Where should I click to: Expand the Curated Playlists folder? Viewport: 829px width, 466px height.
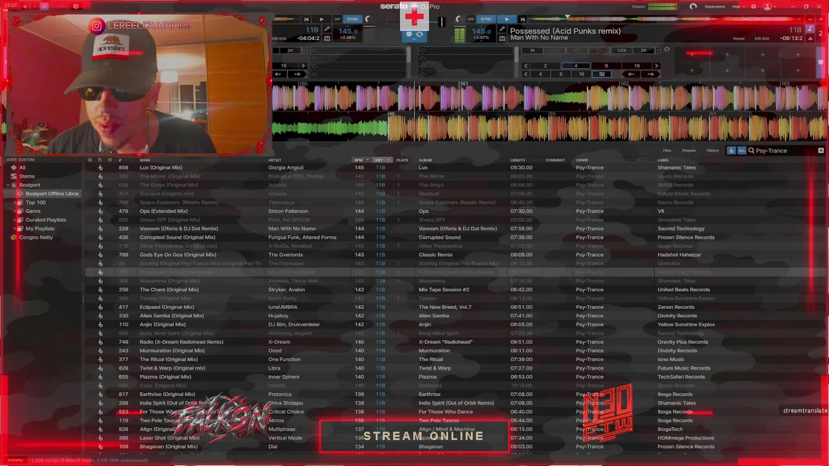[x=16, y=220]
